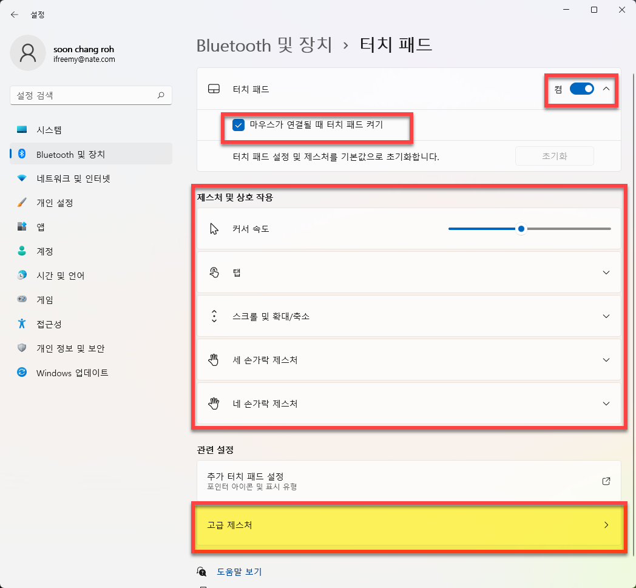Open 시스템 settings from sidebar icon
Image resolution: width=636 pixels, height=588 pixels.
pyautogui.click(x=21, y=129)
